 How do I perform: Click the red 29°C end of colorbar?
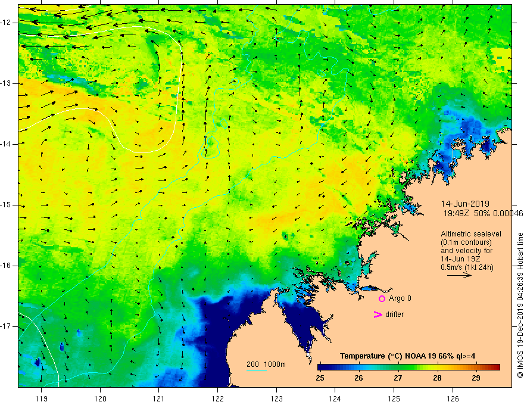click(497, 367)
